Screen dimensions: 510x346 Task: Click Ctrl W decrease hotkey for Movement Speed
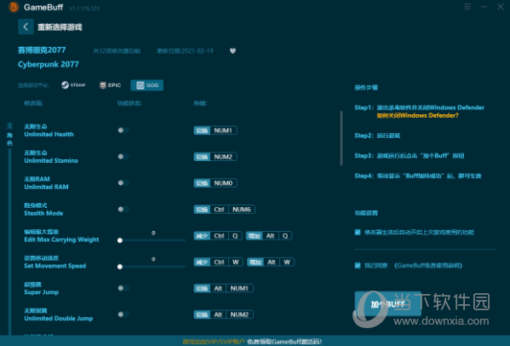(218, 262)
